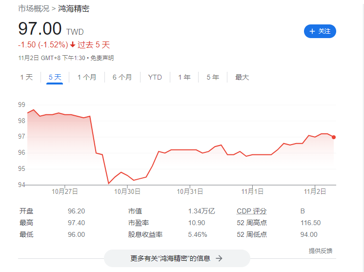Select the 5 天 time range tab

[55, 77]
